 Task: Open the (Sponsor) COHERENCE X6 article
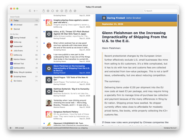67,124
